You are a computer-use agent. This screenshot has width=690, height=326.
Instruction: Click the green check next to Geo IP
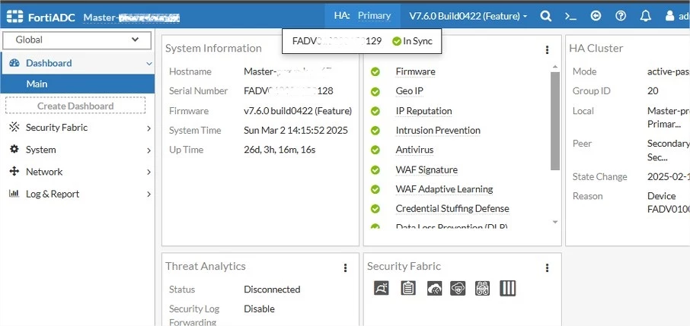375,91
